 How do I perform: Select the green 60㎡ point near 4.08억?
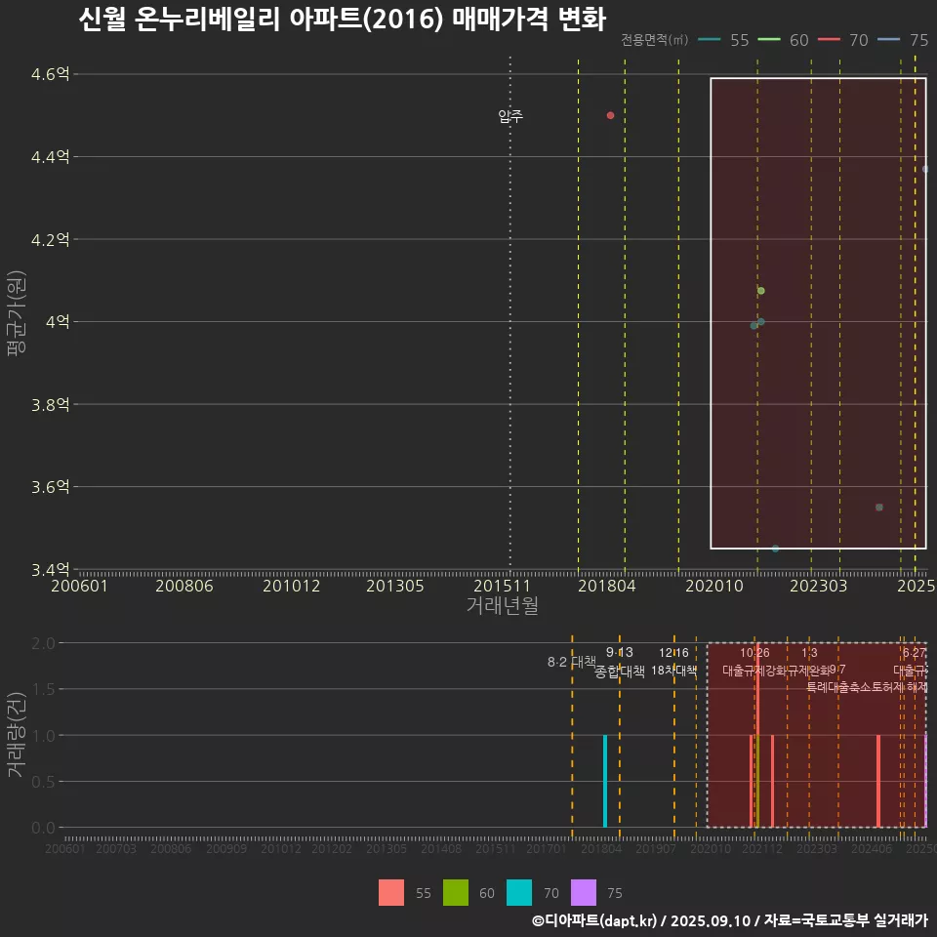coord(761,291)
